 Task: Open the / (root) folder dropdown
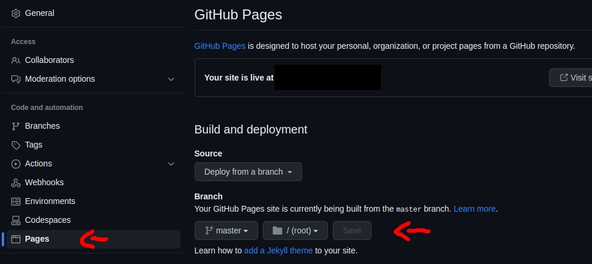pos(295,230)
